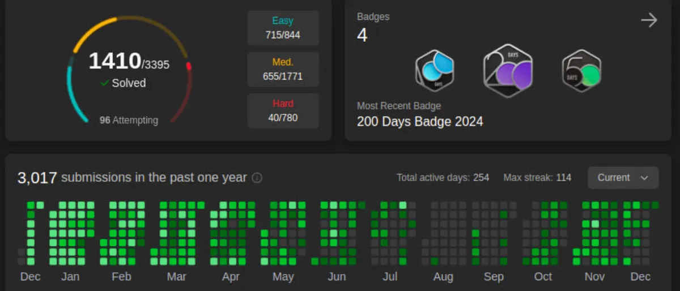Click the 1410 solved problems count
Viewport: 680px width, 291px height.
click(115, 61)
